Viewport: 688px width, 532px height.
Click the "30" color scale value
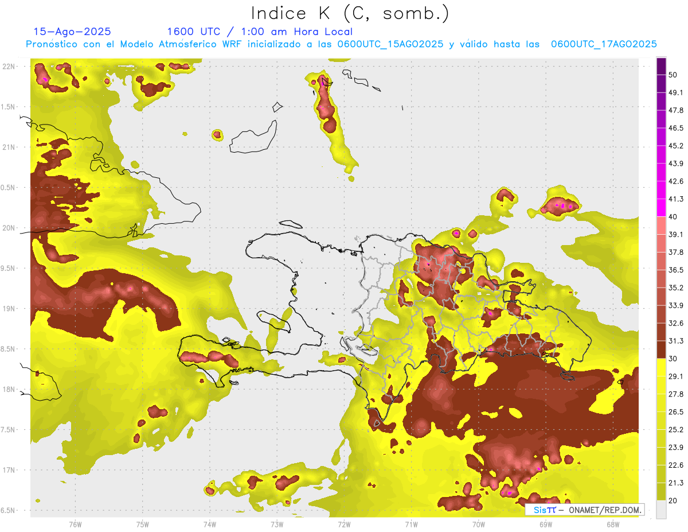coord(674,359)
